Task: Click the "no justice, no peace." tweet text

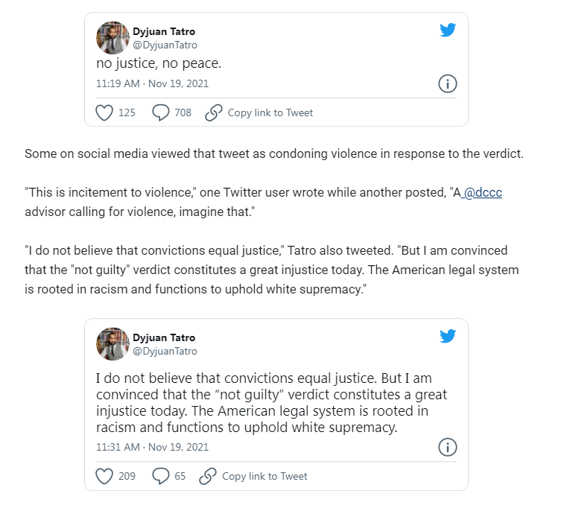Action: [159, 64]
